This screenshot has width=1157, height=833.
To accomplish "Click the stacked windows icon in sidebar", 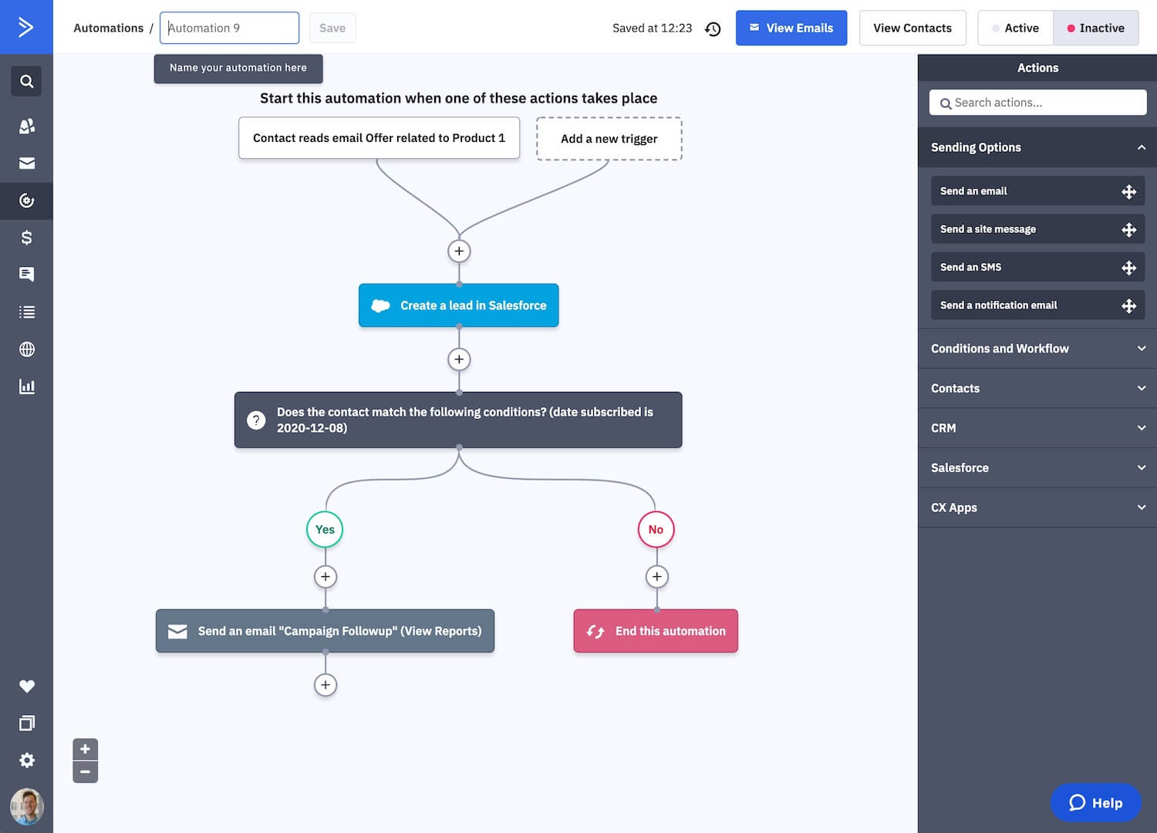I will (x=26, y=723).
